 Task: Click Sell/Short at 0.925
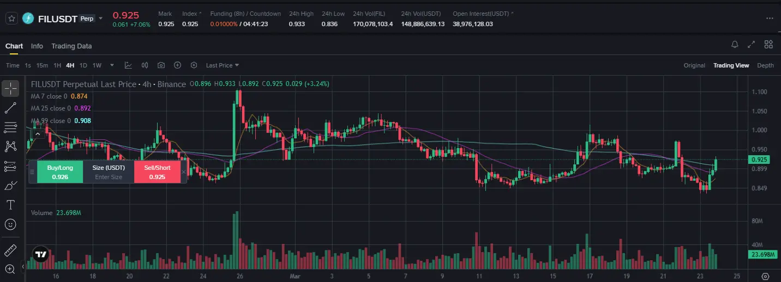click(x=157, y=172)
